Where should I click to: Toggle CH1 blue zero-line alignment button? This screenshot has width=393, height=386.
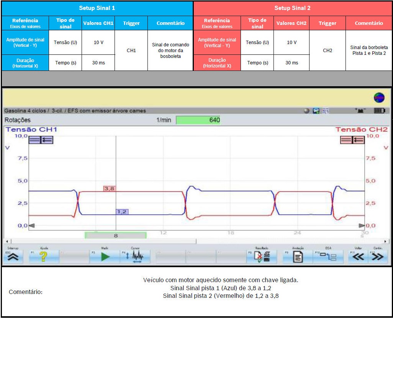pos(35,140)
